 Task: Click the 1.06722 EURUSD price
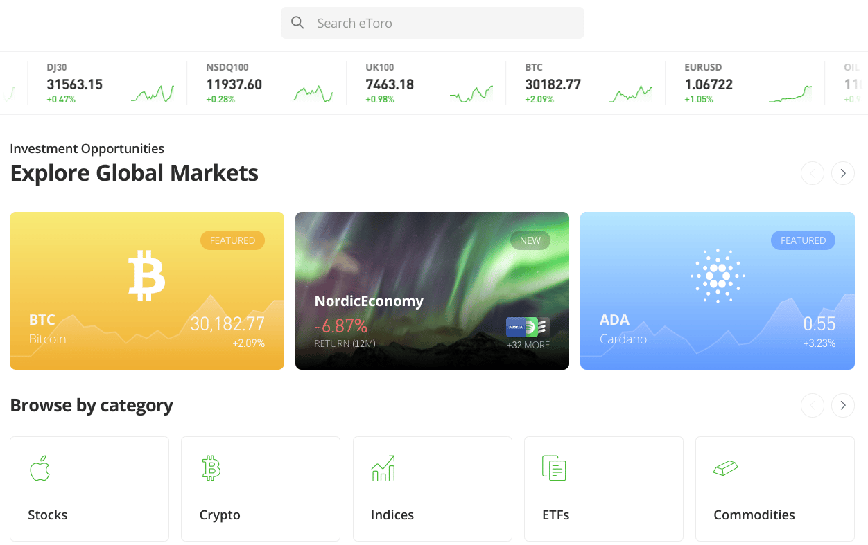(x=709, y=84)
